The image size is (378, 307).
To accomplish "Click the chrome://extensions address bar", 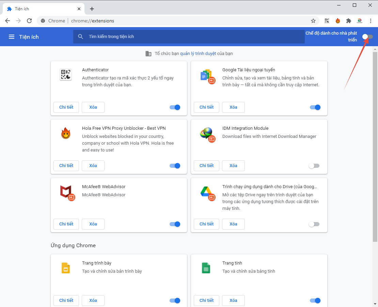I will click(178, 21).
